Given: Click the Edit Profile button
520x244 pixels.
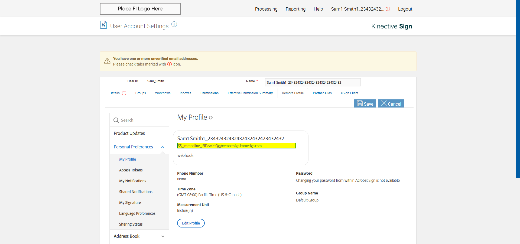Looking at the screenshot, I should click(191, 223).
